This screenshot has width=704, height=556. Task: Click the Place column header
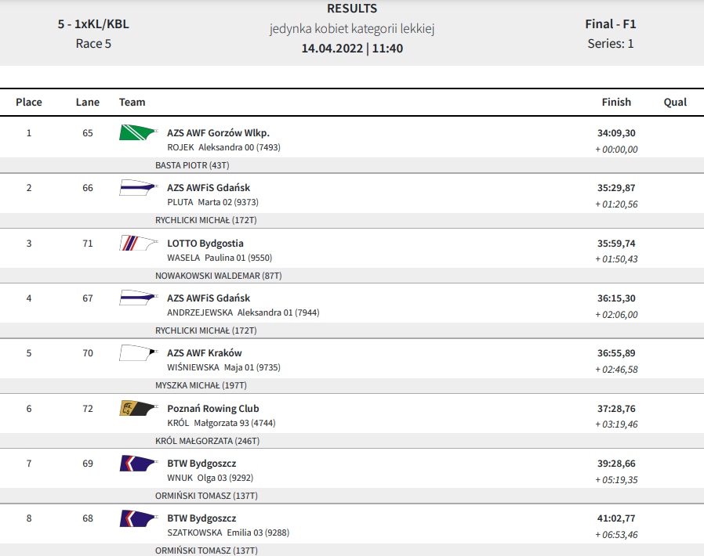point(29,102)
